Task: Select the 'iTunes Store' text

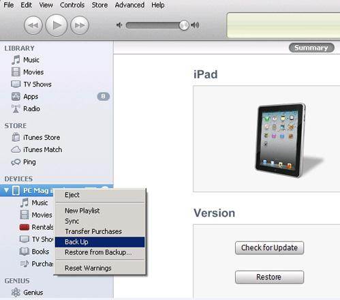Action: click(x=42, y=138)
